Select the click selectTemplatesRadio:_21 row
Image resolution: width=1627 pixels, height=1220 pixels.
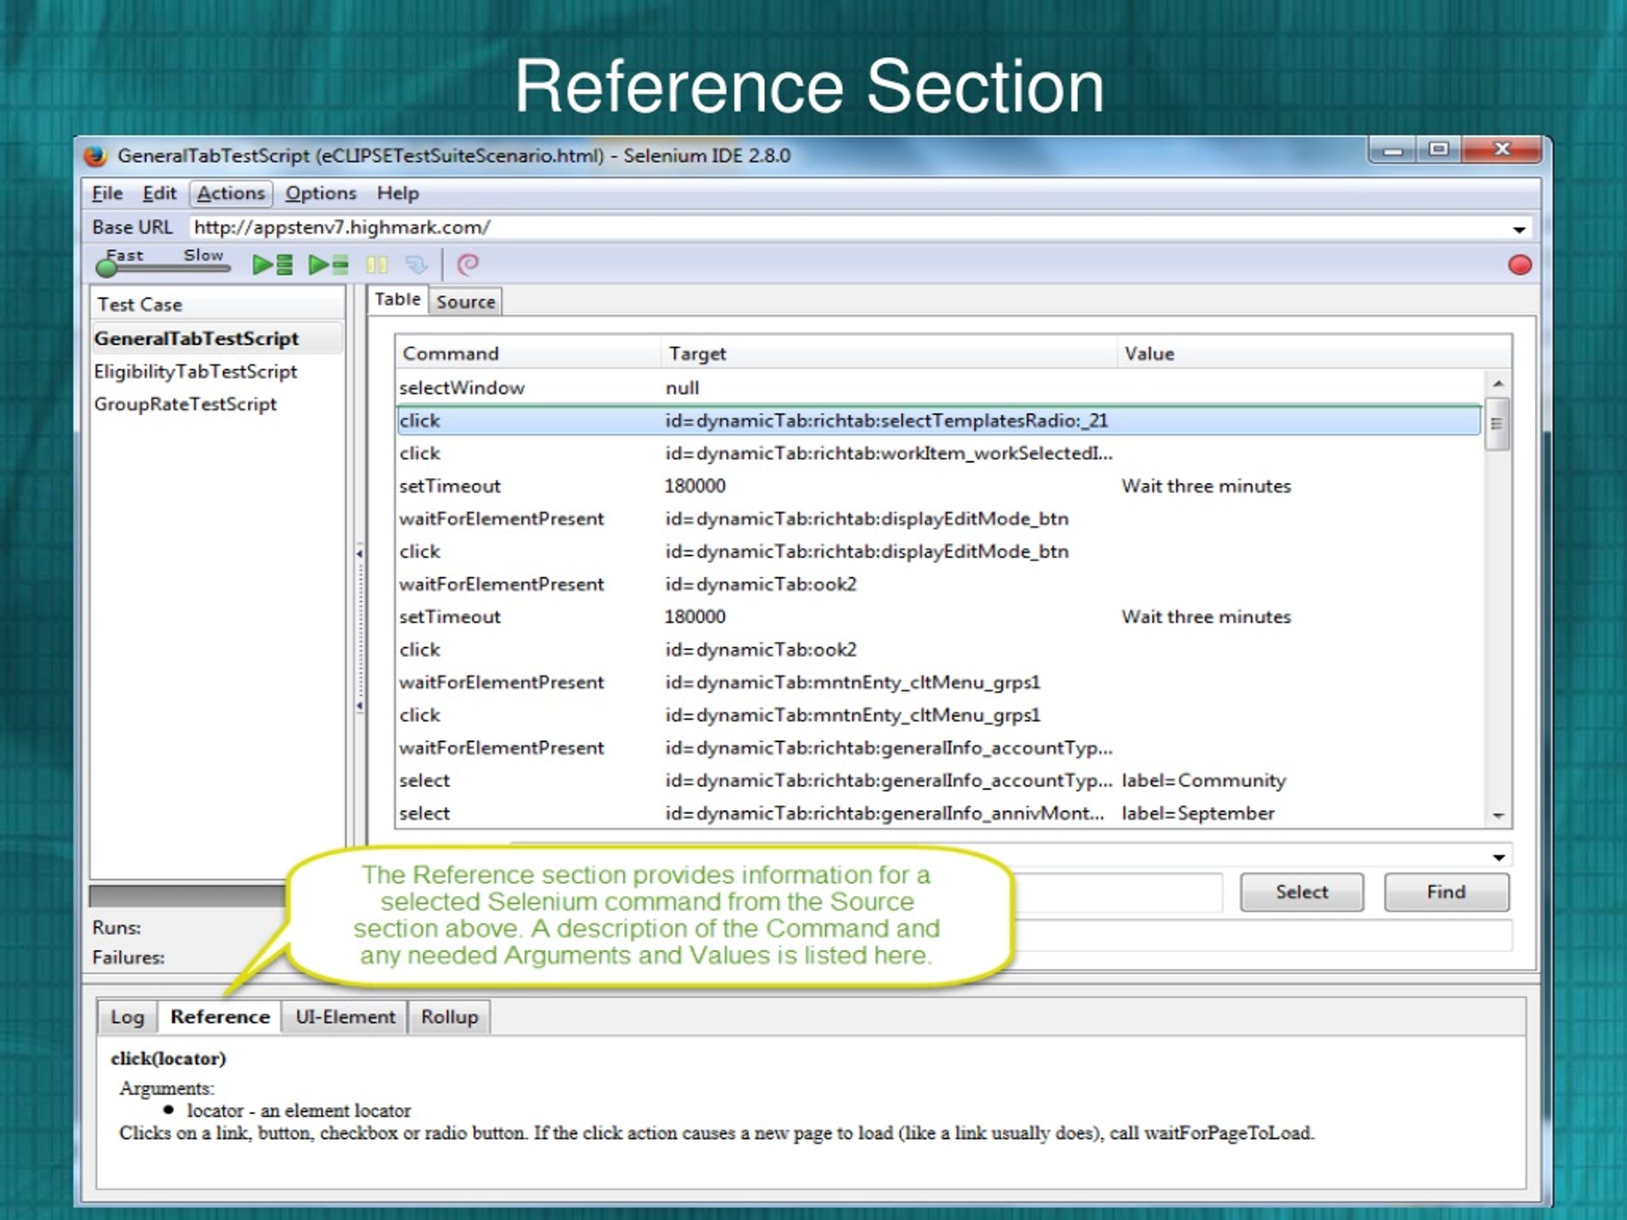click(x=939, y=421)
